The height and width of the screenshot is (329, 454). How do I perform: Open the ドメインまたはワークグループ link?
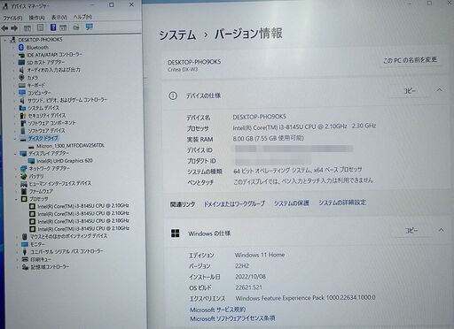tap(234, 203)
